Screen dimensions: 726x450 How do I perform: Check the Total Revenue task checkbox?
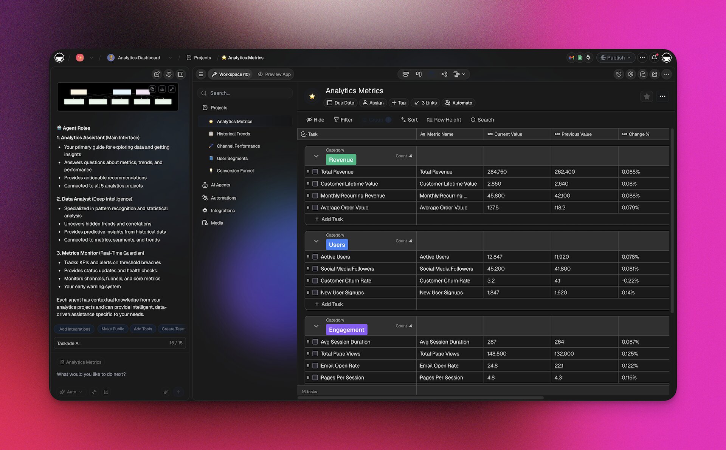(x=315, y=171)
